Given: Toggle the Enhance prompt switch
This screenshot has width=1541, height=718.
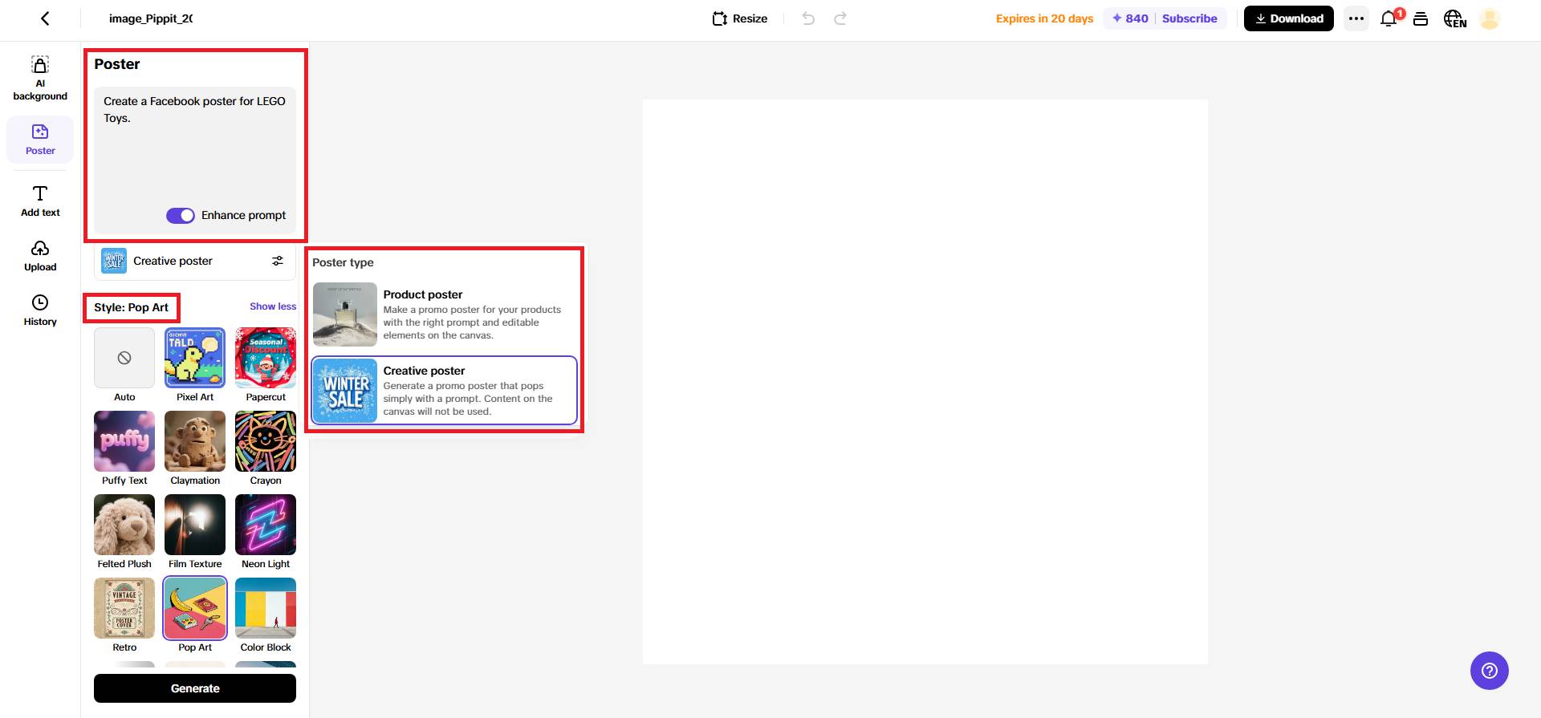Looking at the screenshot, I should click(x=181, y=215).
